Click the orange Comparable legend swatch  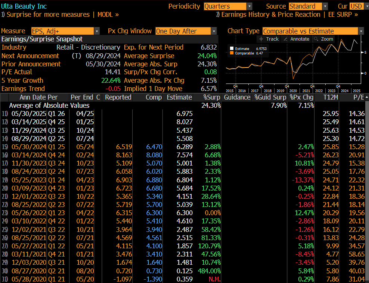(232, 53)
